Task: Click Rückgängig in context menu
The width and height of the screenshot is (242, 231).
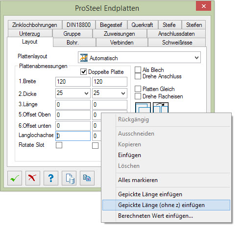Action: point(166,119)
